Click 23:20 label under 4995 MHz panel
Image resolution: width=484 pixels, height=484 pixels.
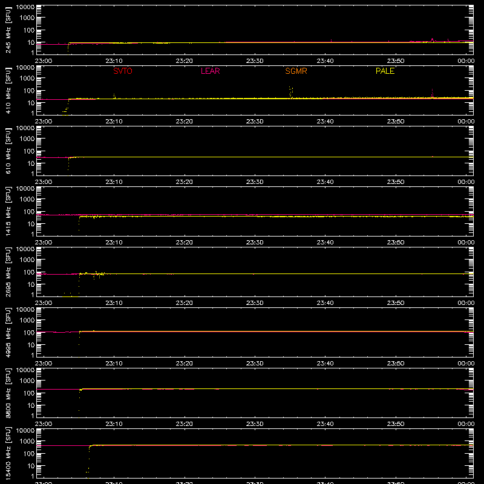click(x=185, y=364)
